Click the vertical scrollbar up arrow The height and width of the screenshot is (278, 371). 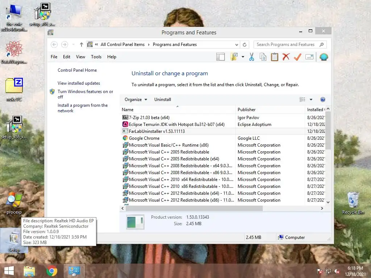[x=328, y=109]
